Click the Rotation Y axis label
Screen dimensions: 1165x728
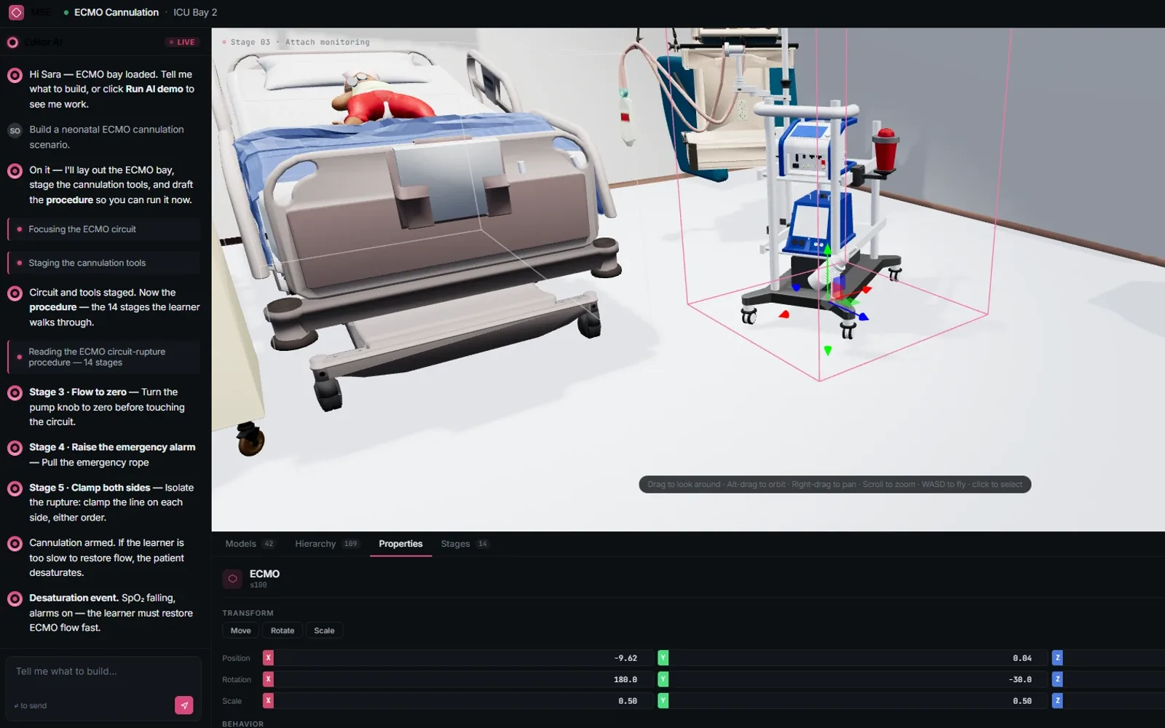pos(663,679)
